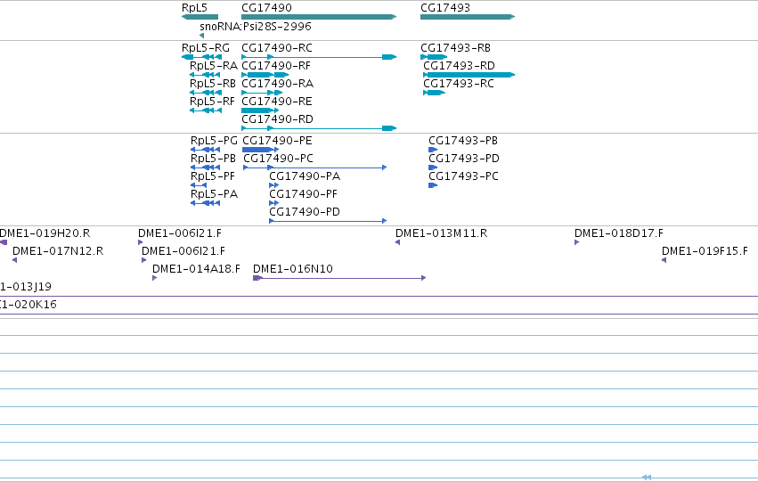The width and height of the screenshot is (758, 482).
Task: Select the 013J19 clone label
Action: 26,287
